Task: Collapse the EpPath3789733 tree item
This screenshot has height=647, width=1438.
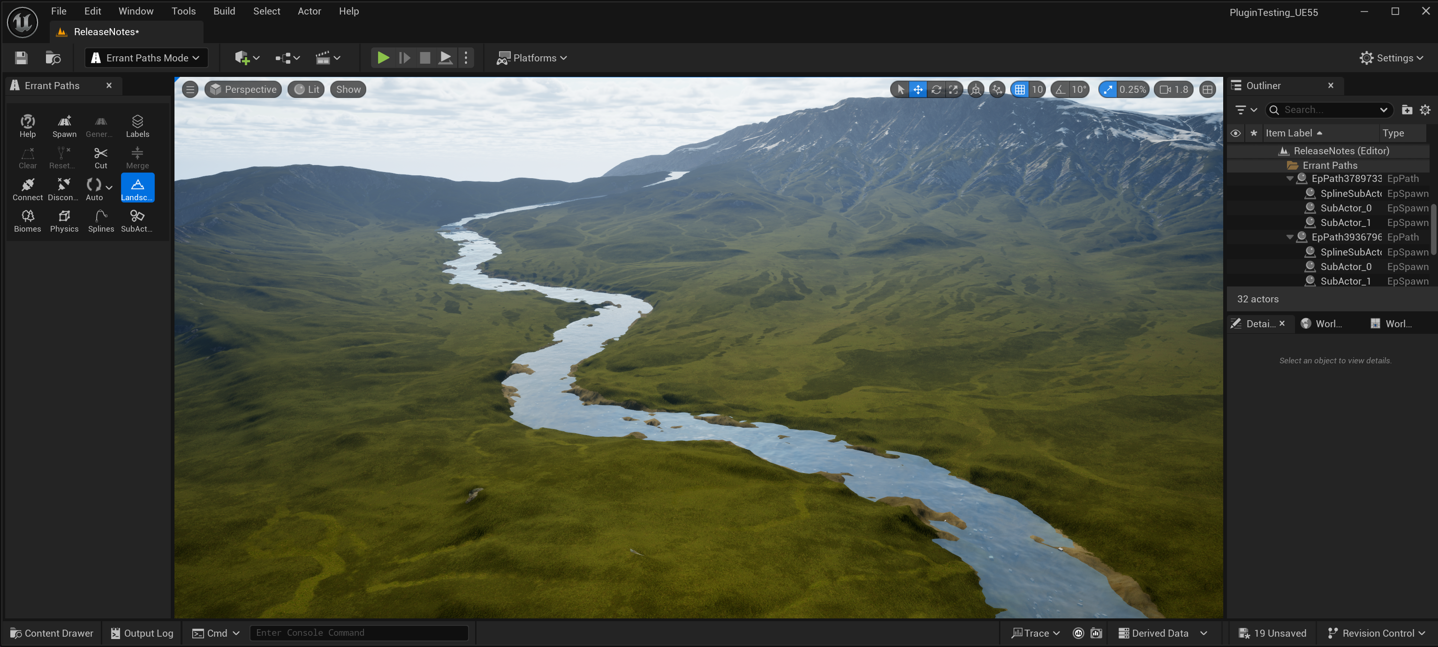Action: tap(1289, 179)
